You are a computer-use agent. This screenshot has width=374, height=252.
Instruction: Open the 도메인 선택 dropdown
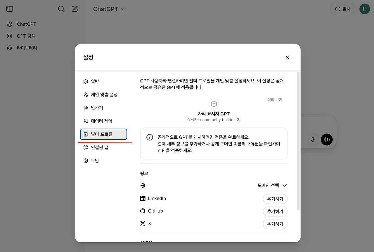[272, 185]
